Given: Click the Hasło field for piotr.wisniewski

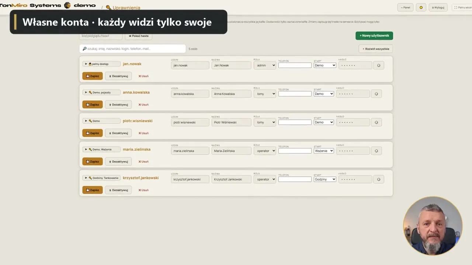Looking at the screenshot, I should click(x=353, y=122).
